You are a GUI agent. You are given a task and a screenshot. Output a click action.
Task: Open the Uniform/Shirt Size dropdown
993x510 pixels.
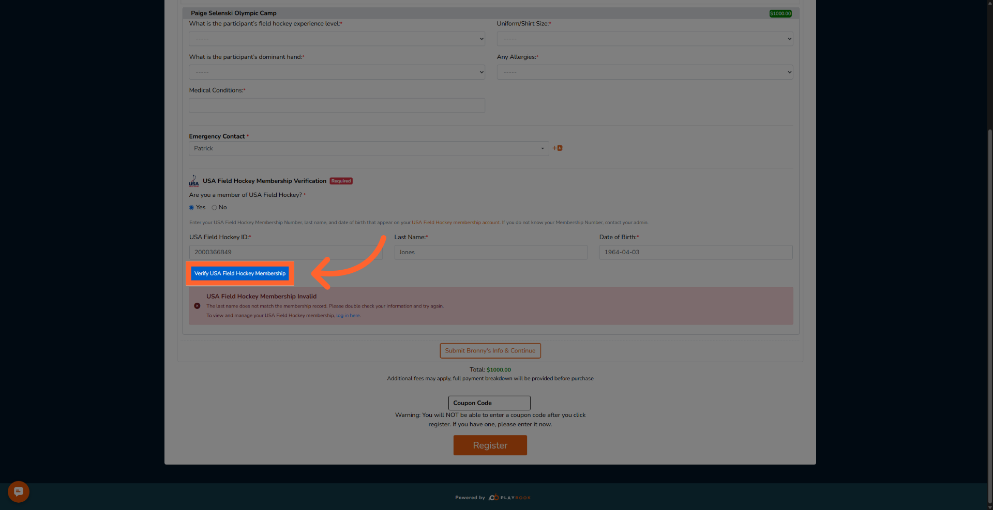tap(645, 39)
